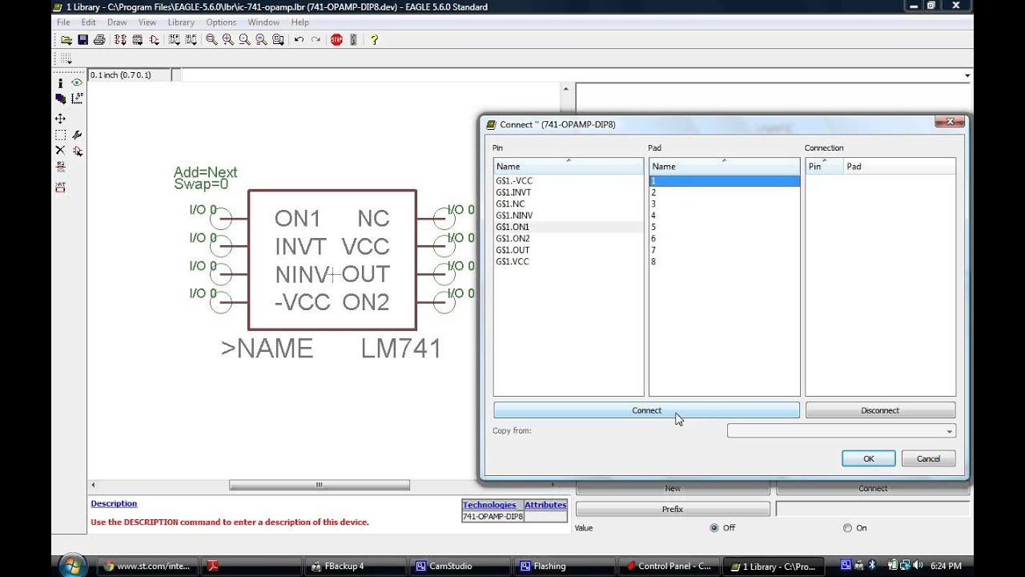Image resolution: width=1025 pixels, height=577 pixels.
Task: Open the Window menu
Action: [263, 22]
